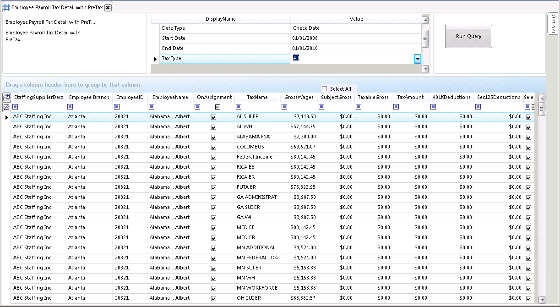Viewport: 560px width, 307px height.
Task: Sort by GrossWages column header
Action: click(x=299, y=97)
